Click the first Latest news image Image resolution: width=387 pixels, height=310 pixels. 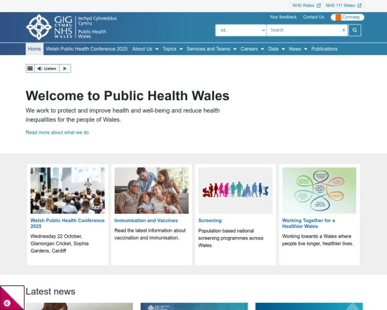(x=79, y=306)
